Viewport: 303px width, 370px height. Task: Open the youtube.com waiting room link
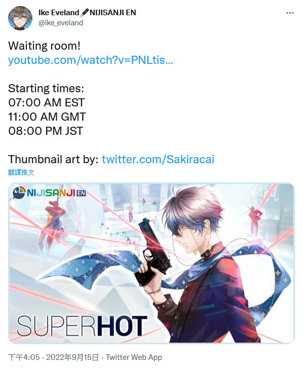point(91,60)
